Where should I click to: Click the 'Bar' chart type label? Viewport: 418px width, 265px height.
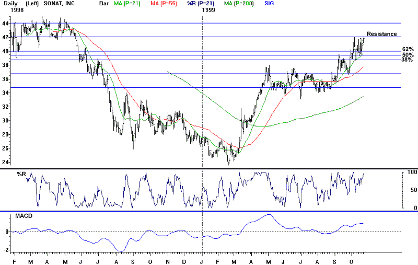103,4
